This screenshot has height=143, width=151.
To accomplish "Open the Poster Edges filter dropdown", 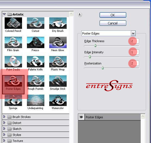I will coord(133,33).
